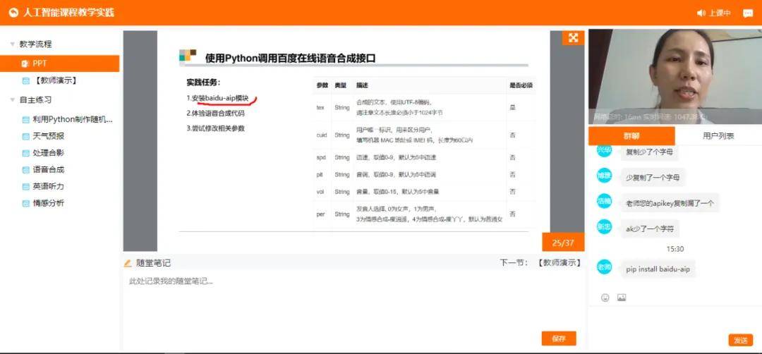Screen dimensions: 762x354
Task: Collapse the 自主练习 section
Action: pos(12,100)
